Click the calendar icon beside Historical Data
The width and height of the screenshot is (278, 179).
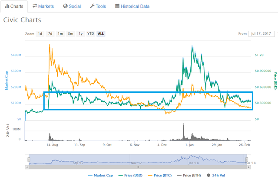[x=117, y=6]
